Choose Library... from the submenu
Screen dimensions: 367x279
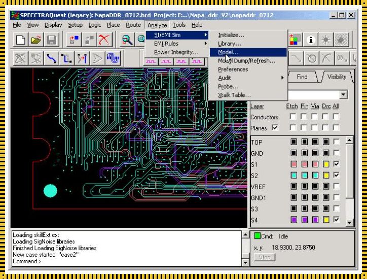(x=248, y=44)
